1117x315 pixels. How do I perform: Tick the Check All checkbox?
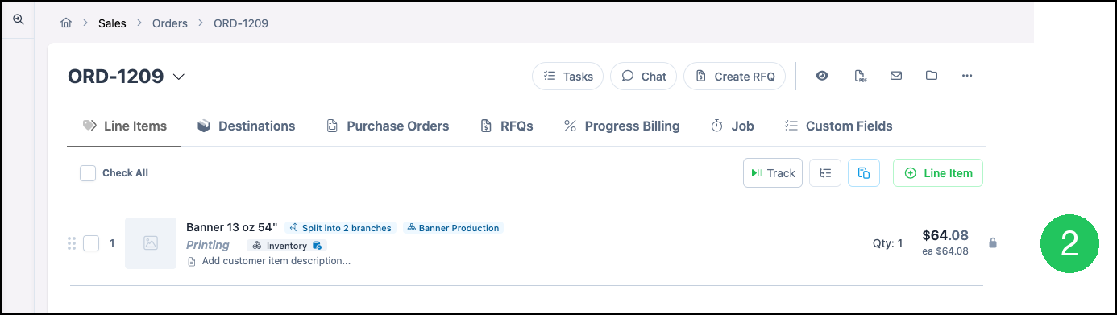pos(88,173)
